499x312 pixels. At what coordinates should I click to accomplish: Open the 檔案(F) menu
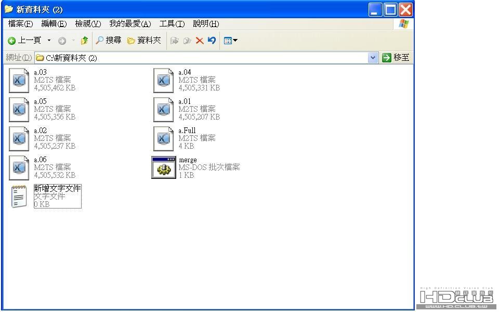pos(20,24)
